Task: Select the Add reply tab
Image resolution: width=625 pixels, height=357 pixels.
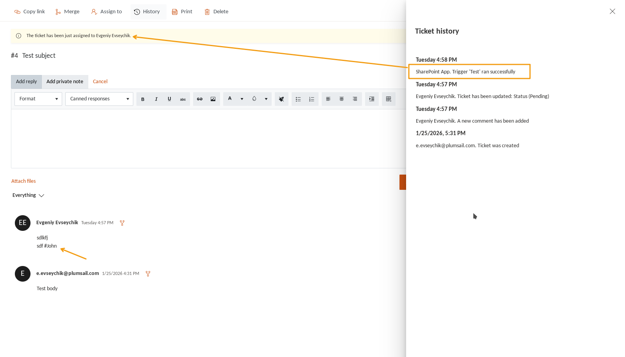Action: pyautogui.click(x=26, y=82)
